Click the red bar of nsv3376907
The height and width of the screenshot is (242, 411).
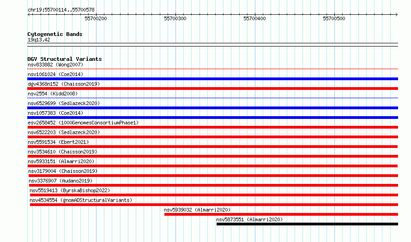(213, 185)
